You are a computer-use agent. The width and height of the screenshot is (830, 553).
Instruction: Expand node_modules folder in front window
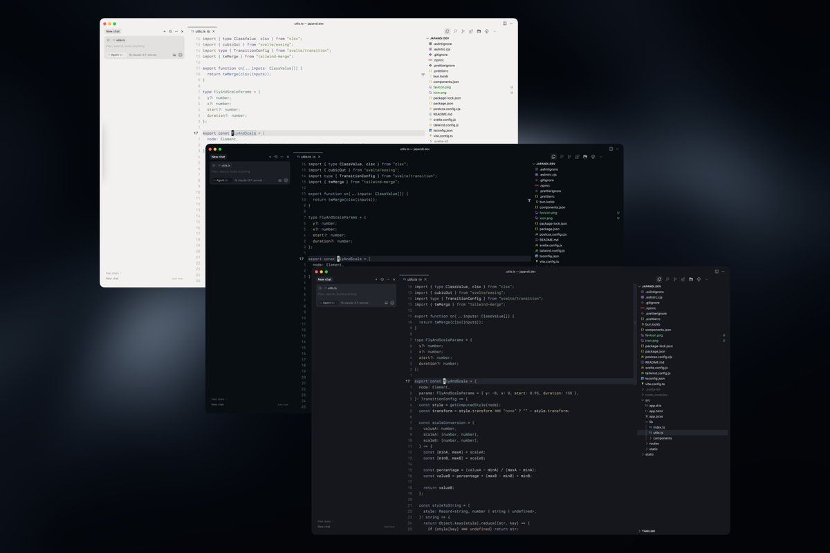click(656, 394)
